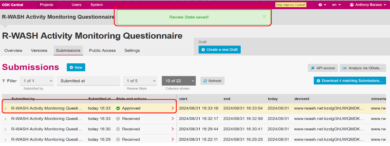Viewport: 390px width, 146px height.
Task: Dismiss the Review State saved alert
Action: pos(264,16)
